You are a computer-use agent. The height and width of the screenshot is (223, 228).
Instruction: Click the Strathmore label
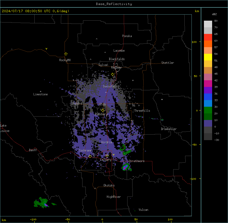pos(136,161)
